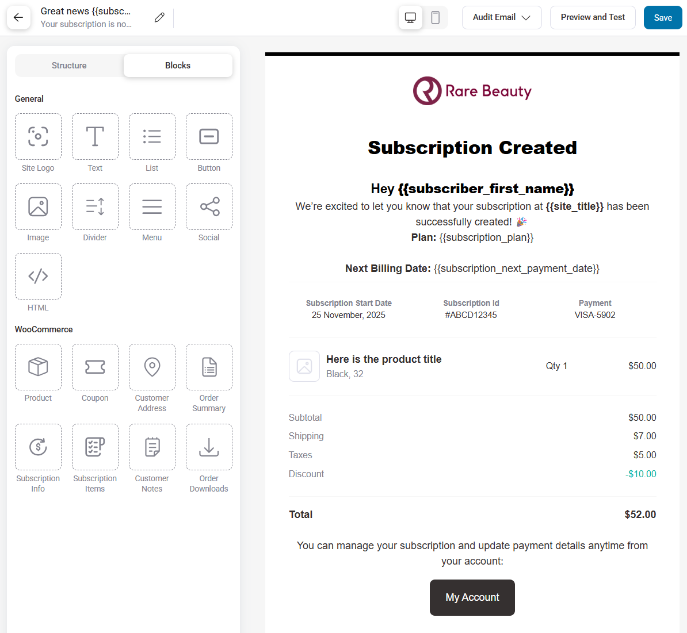Screen dimensions: 687x633
Task: Select the Product block
Action: click(x=38, y=367)
